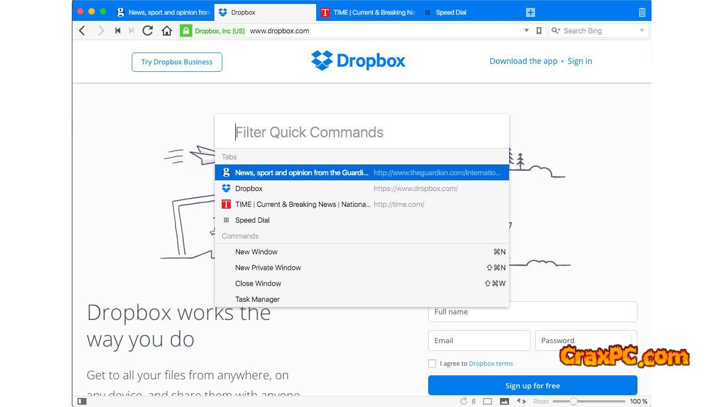Open the closed tabs trash can
The height and width of the screenshot is (407, 724).
(642, 12)
